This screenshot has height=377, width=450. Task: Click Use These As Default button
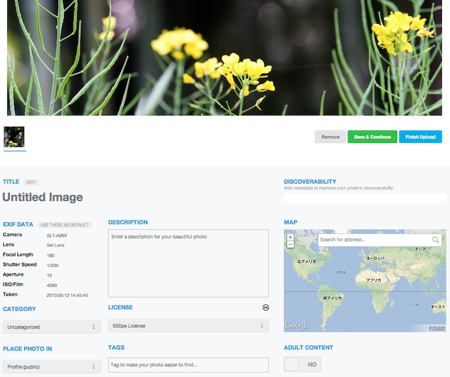point(64,225)
